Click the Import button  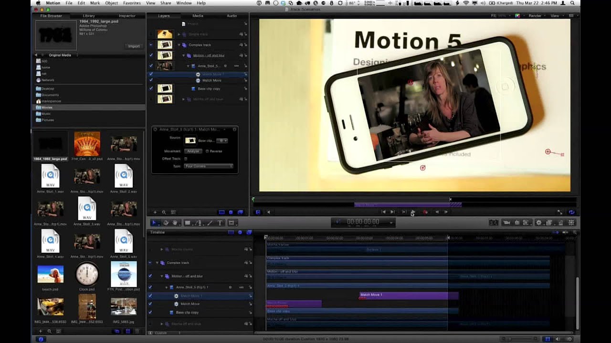pos(134,46)
